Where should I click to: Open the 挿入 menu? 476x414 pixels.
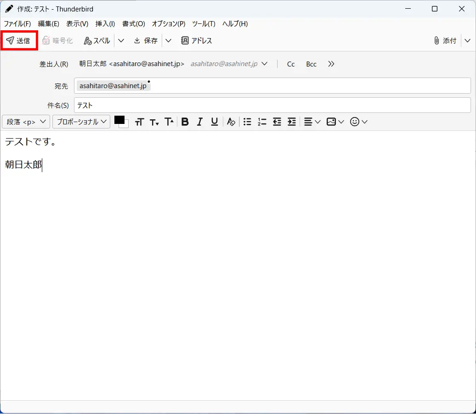[x=105, y=23]
